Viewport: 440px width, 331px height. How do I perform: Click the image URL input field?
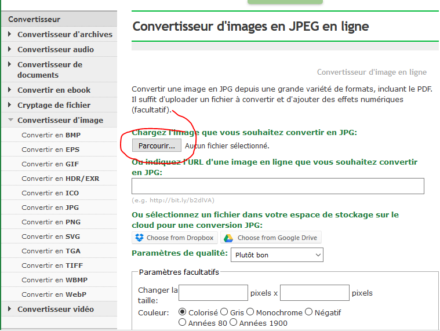[x=278, y=186]
